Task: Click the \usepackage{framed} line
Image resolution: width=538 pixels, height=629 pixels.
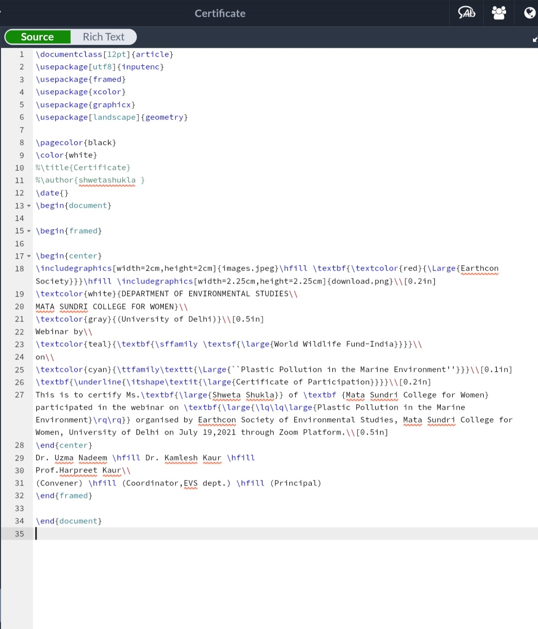Action: 81,79
